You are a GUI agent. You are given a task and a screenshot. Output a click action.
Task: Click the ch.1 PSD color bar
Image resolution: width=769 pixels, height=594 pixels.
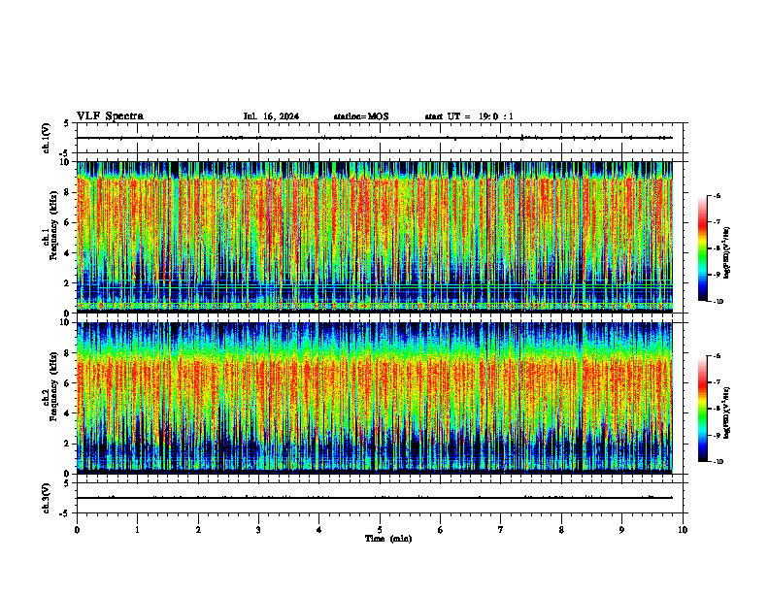(702, 248)
